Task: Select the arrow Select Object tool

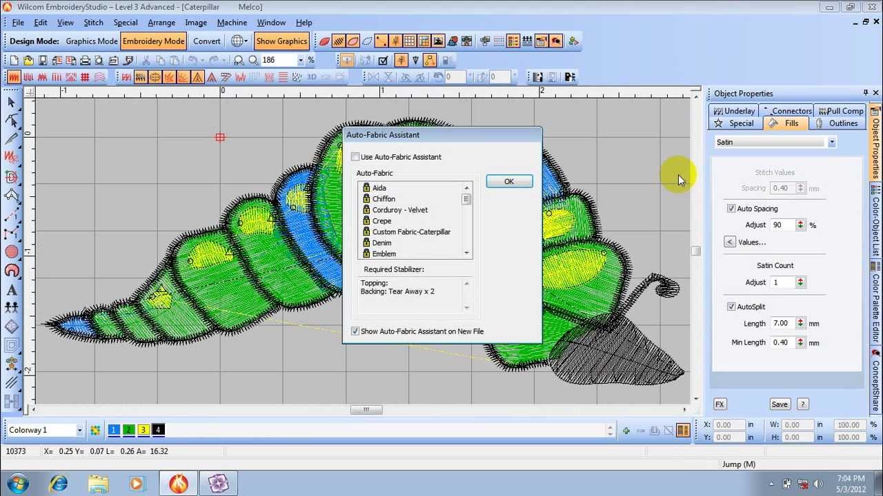Action: click(12, 102)
